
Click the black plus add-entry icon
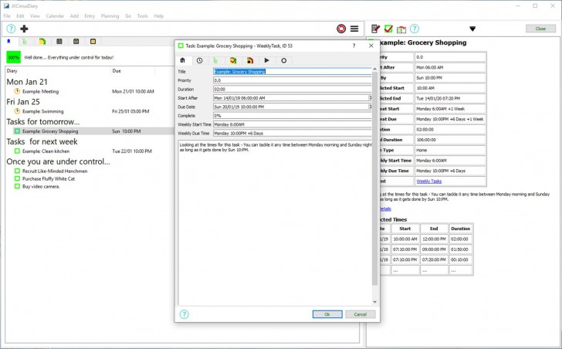(24, 29)
